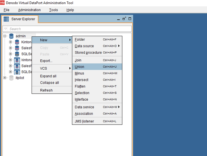This screenshot has height=156, width=207.
Task: Choose Collapse all in context menu
Action: click(x=52, y=83)
